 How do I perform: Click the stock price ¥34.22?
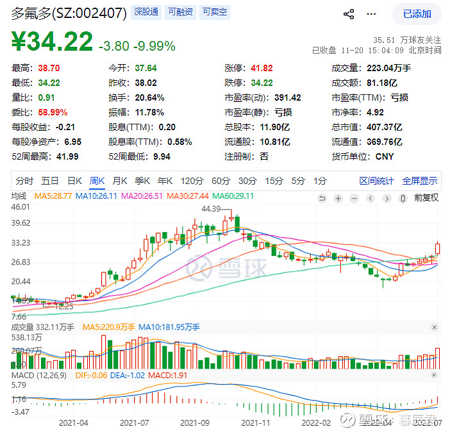tap(52, 41)
